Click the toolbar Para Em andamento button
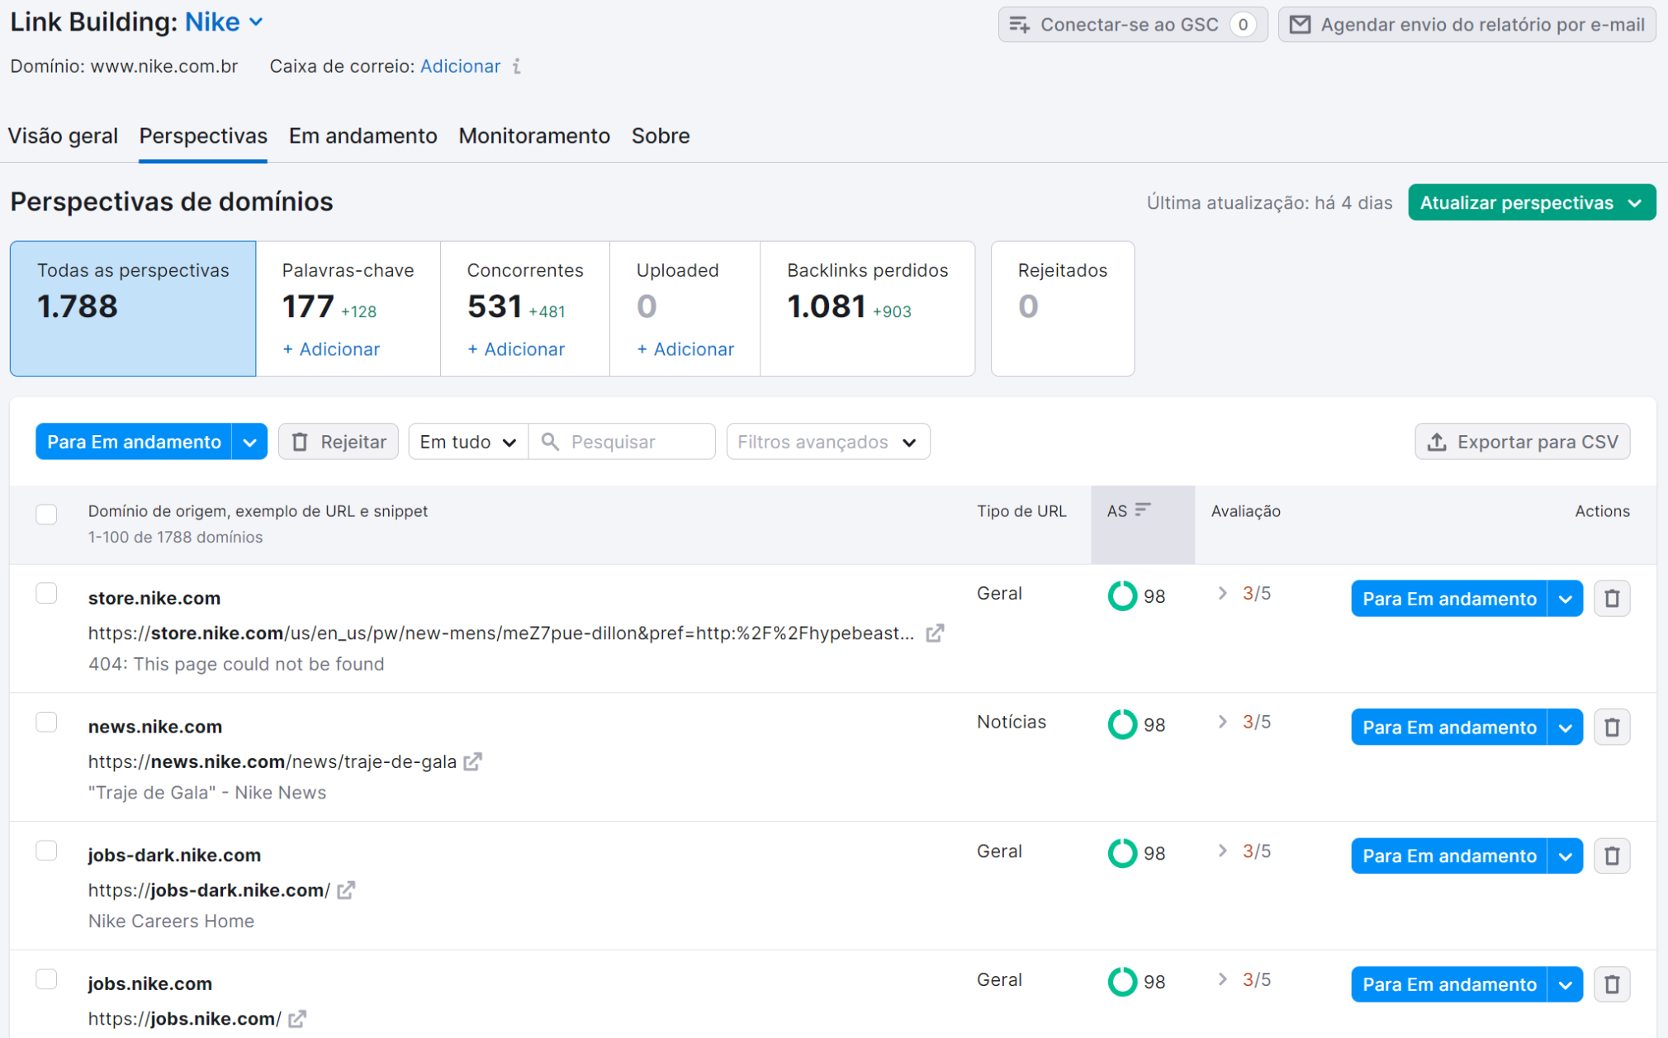Screen dimensions: 1668x1038 [x=134, y=442]
